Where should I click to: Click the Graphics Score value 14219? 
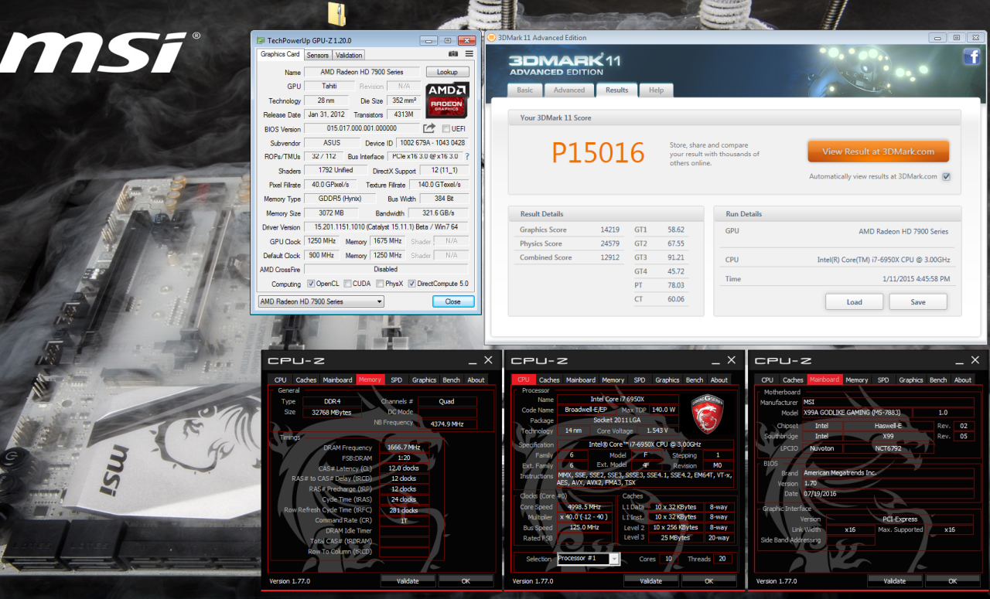coord(609,230)
